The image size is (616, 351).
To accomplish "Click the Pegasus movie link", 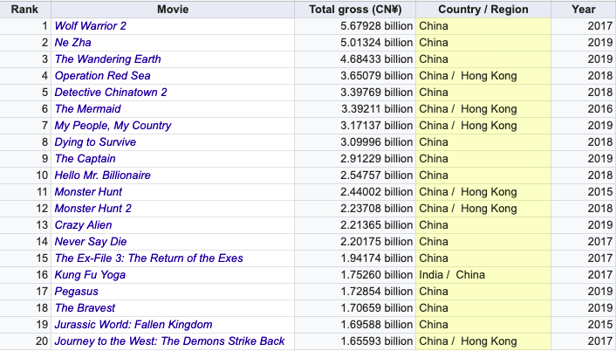I will coord(76,292).
